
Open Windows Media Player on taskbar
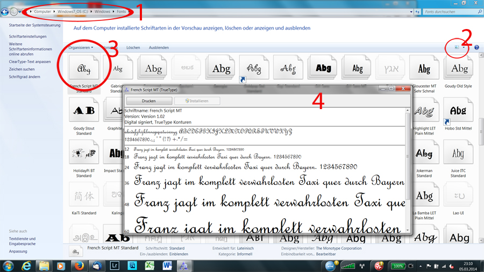61,266
